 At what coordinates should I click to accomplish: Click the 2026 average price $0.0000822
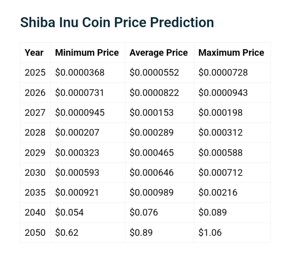pyautogui.click(x=154, y=93)
